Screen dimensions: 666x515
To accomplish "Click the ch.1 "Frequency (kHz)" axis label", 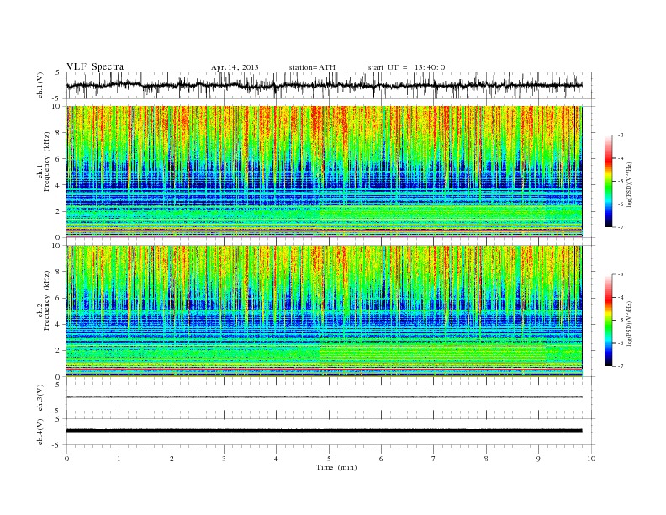I will pos(47,162).
